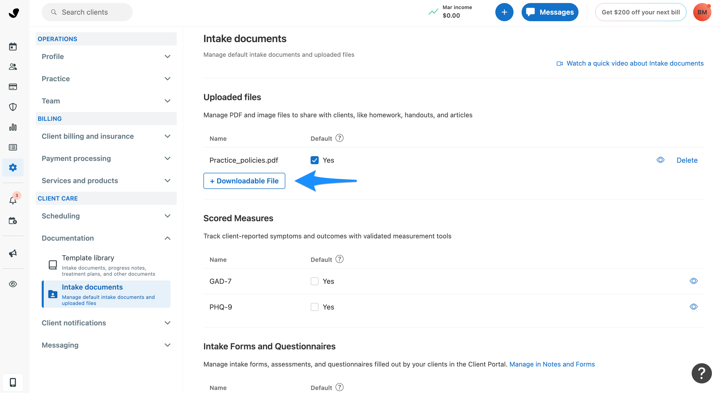Enable GAD-7 as a default measure

pos(315,281)
